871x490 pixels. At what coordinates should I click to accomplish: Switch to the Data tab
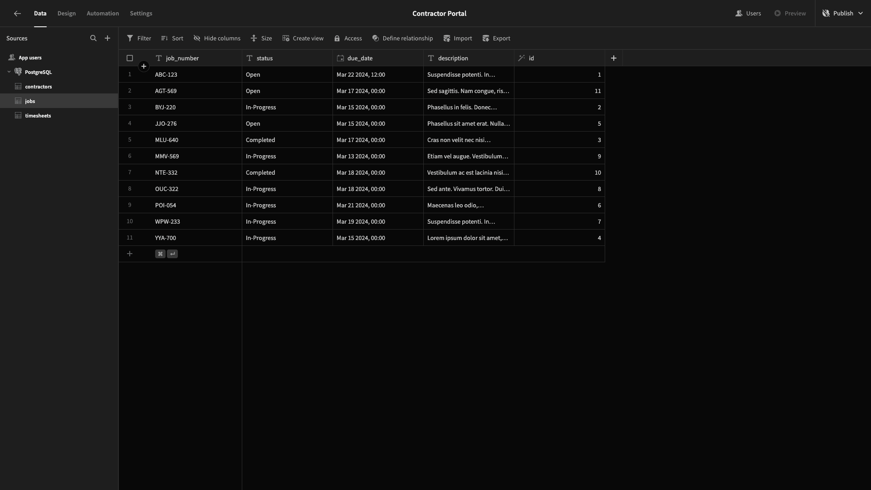coord(40,14)
